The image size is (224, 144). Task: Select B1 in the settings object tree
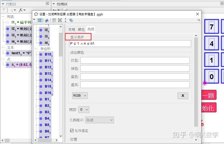tap(45, 99)
